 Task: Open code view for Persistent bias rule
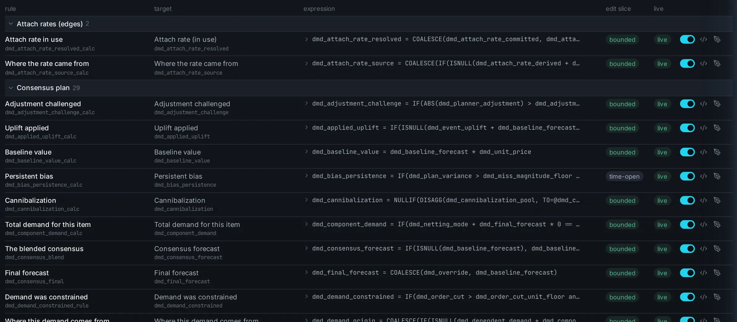pos(704,176)
